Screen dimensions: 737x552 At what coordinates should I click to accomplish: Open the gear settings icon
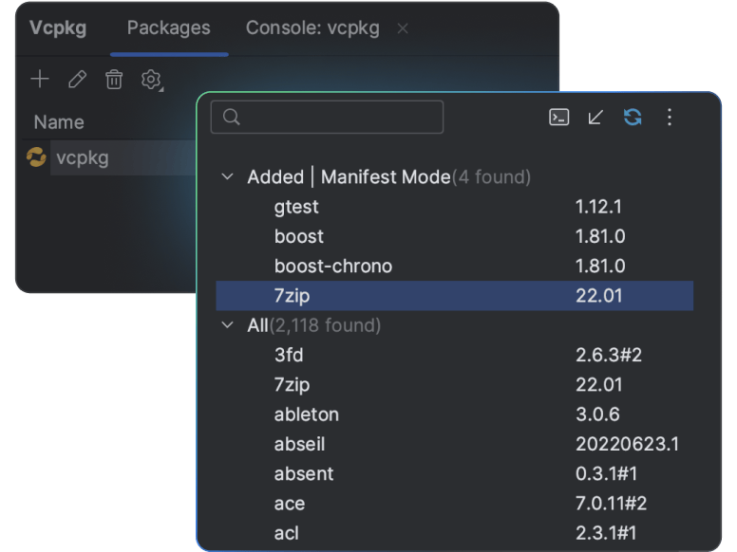151,80
